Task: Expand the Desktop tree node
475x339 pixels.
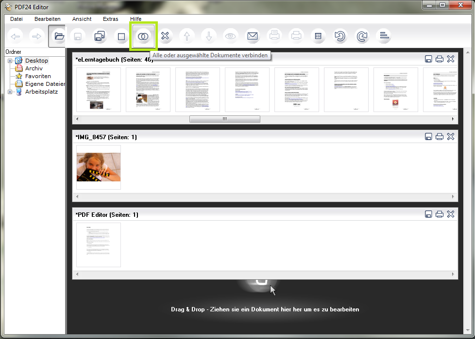Action: point(10,61)
